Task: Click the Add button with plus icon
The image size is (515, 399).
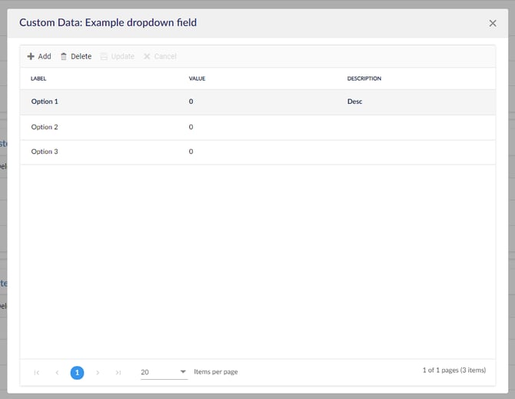Action: tap(39, 56)
